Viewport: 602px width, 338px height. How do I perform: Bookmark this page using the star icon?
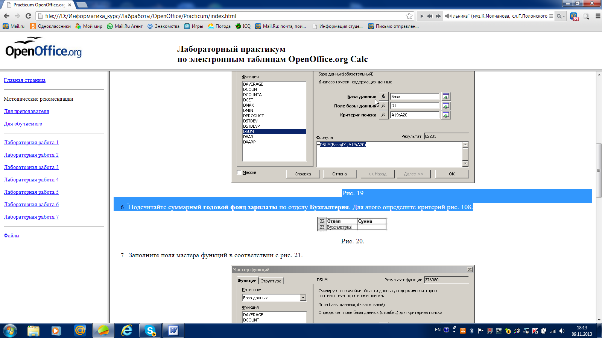coord(409,16)
